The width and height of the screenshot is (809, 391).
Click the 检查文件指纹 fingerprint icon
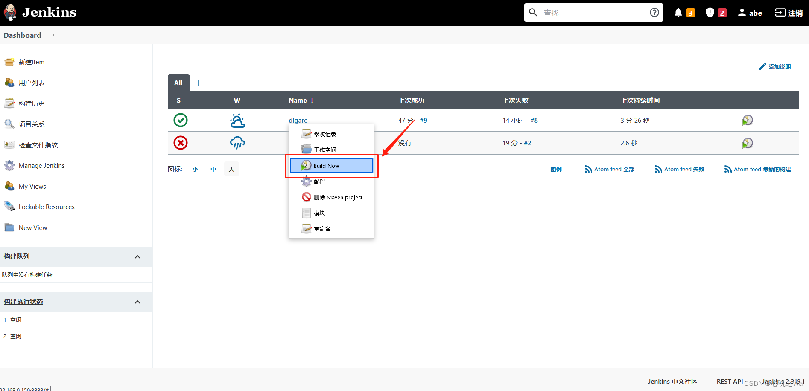[9, 144]
